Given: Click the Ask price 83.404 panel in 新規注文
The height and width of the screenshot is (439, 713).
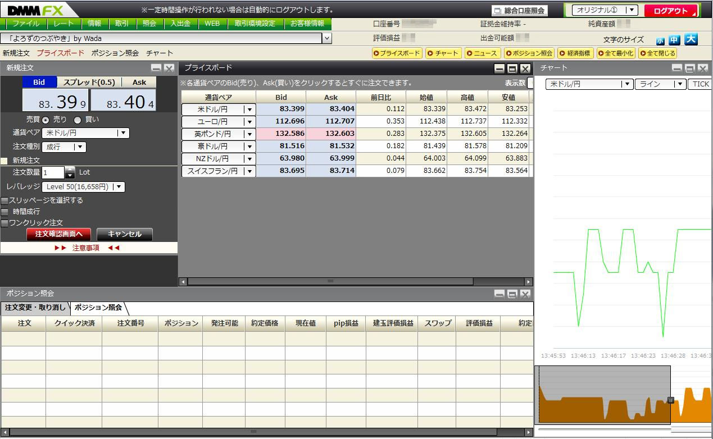Looking at the screenshot, I should pyautogui.click(x=123, y=100).
